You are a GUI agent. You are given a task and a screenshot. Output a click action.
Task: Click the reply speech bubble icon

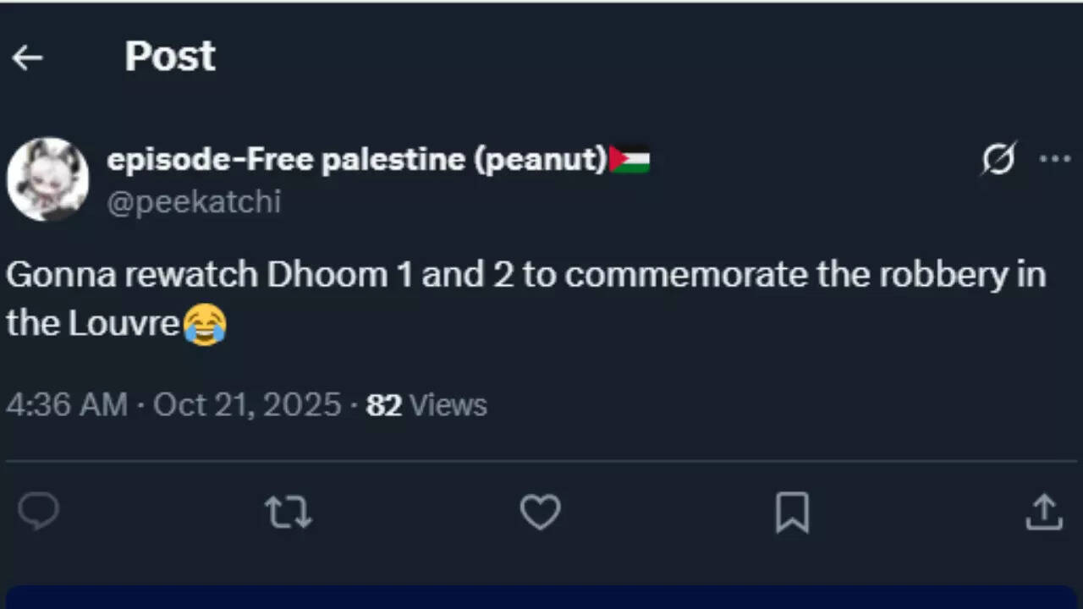pos(39,512)
